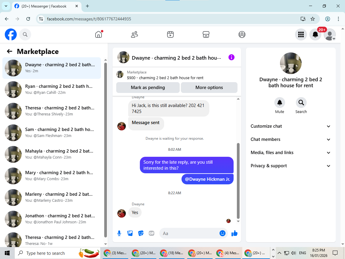This screenshot has width=345, height=259.
Task: Open Sam Fleshman conversation
Action: click(52, 133)
